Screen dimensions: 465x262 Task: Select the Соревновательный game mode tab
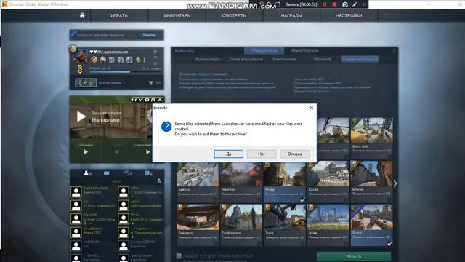click(360, 59)
